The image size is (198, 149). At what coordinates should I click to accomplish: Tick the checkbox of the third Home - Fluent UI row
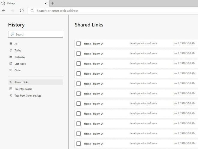[79, 64]
